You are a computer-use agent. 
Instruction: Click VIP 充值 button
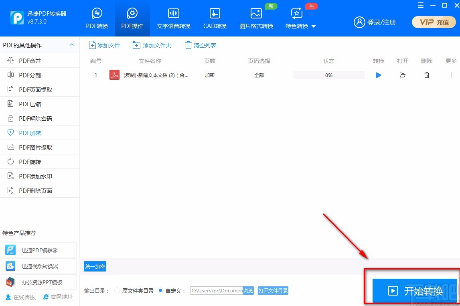pyautogui.click(x=434, y=22)
